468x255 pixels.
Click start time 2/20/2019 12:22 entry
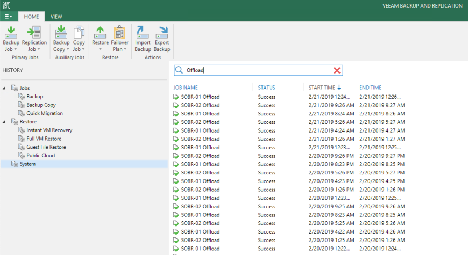(x=329, y=249)
